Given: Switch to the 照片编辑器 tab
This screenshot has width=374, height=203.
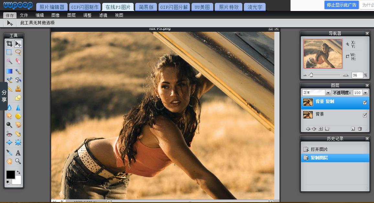Looking at the screenshot, I should click(x=52, y=7).
